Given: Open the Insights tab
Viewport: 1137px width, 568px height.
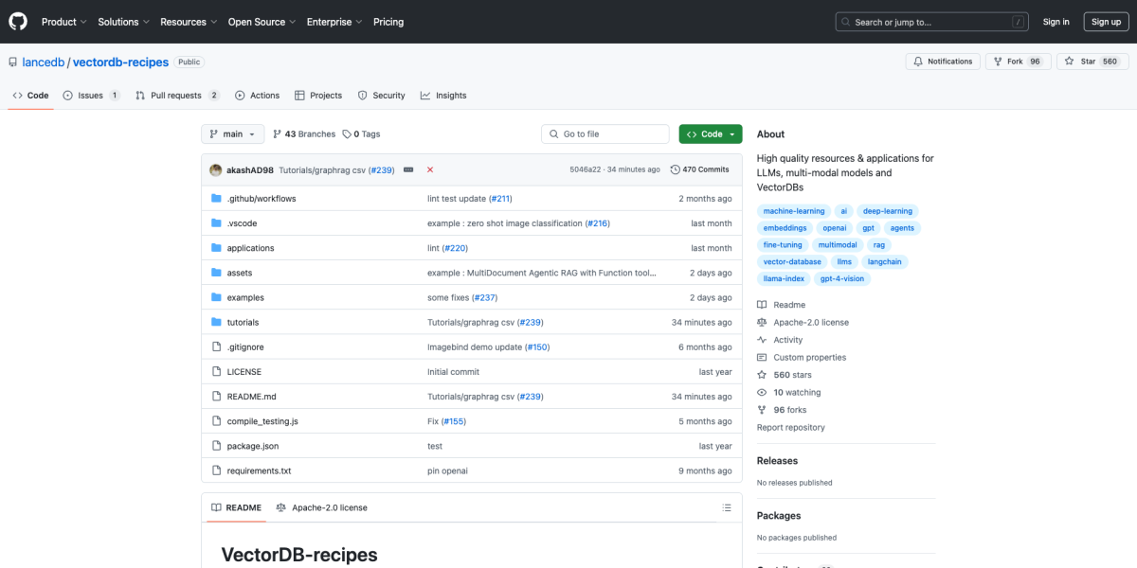Looking at the screenshot, I should pyautogui.click(x=443, y=95).
